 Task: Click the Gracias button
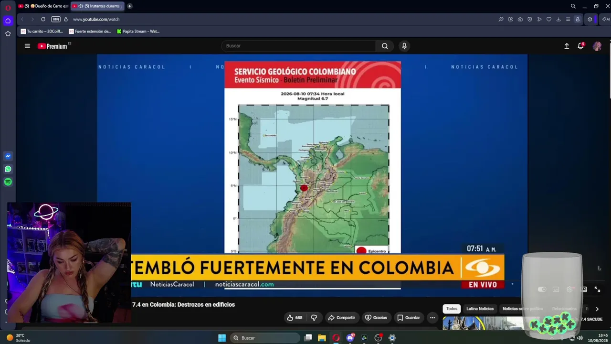click(376, 318)
